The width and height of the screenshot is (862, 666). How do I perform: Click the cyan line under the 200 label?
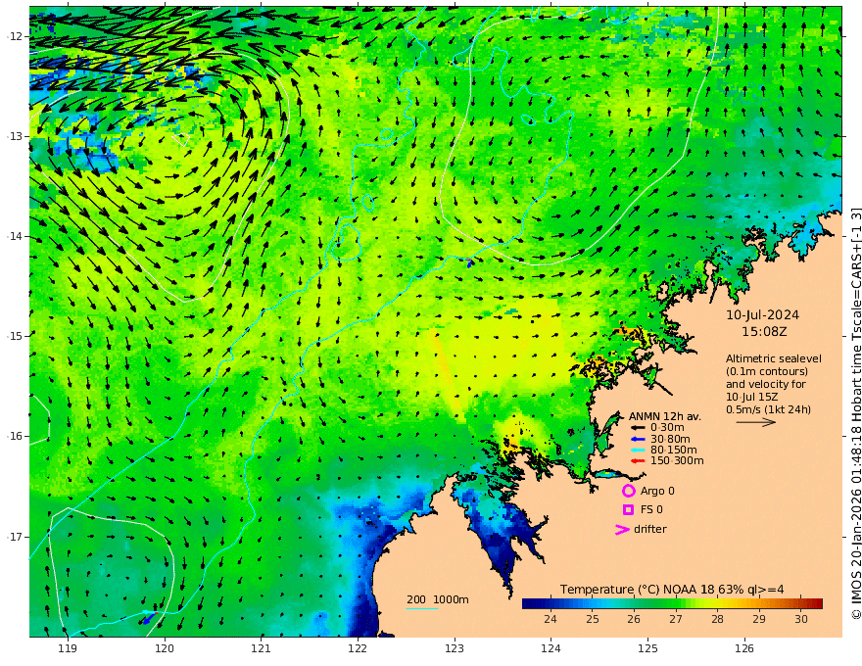[422, 608]
